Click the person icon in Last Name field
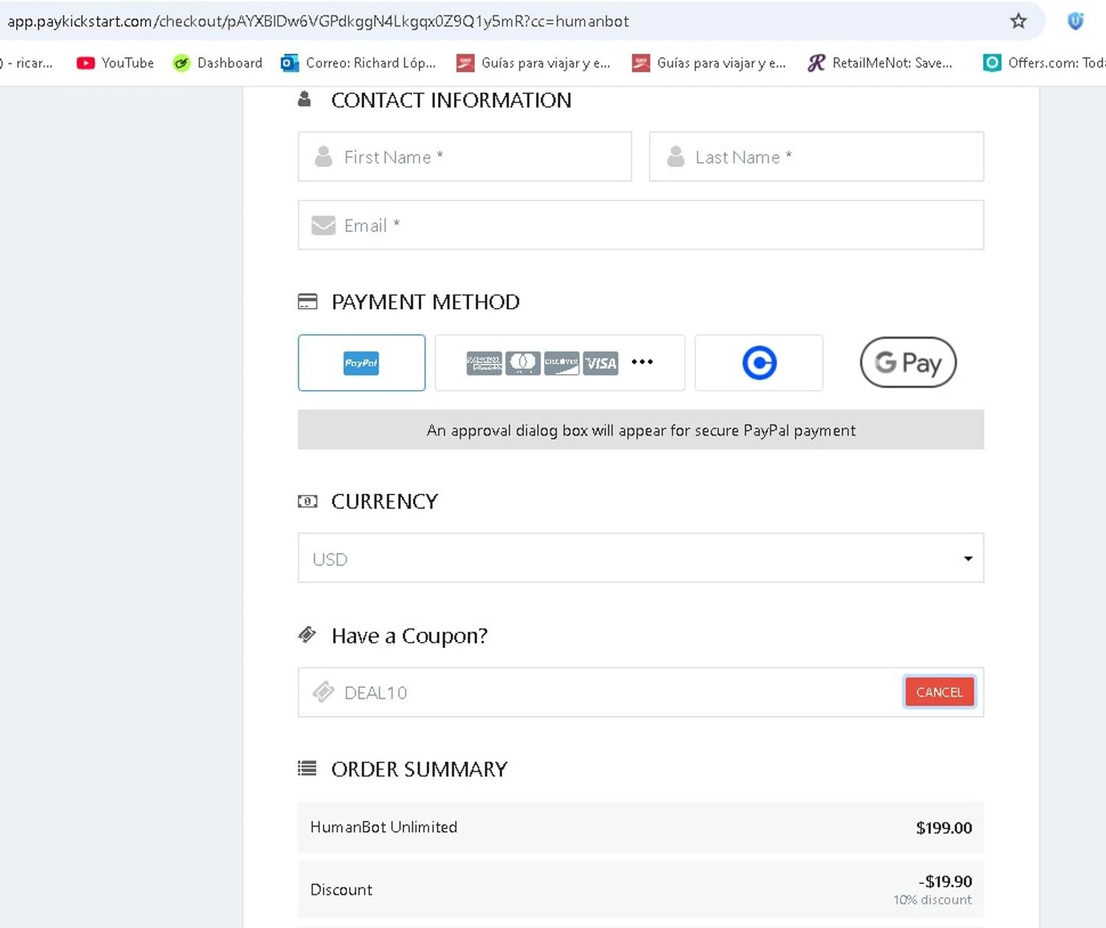The height and width of the screenshot is (928, 1106). tap(675, 156)
